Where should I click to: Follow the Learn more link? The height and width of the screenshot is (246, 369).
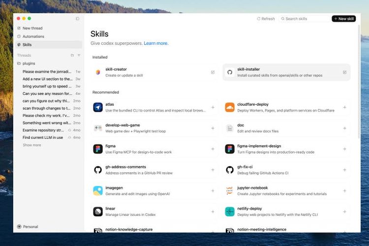156,43
